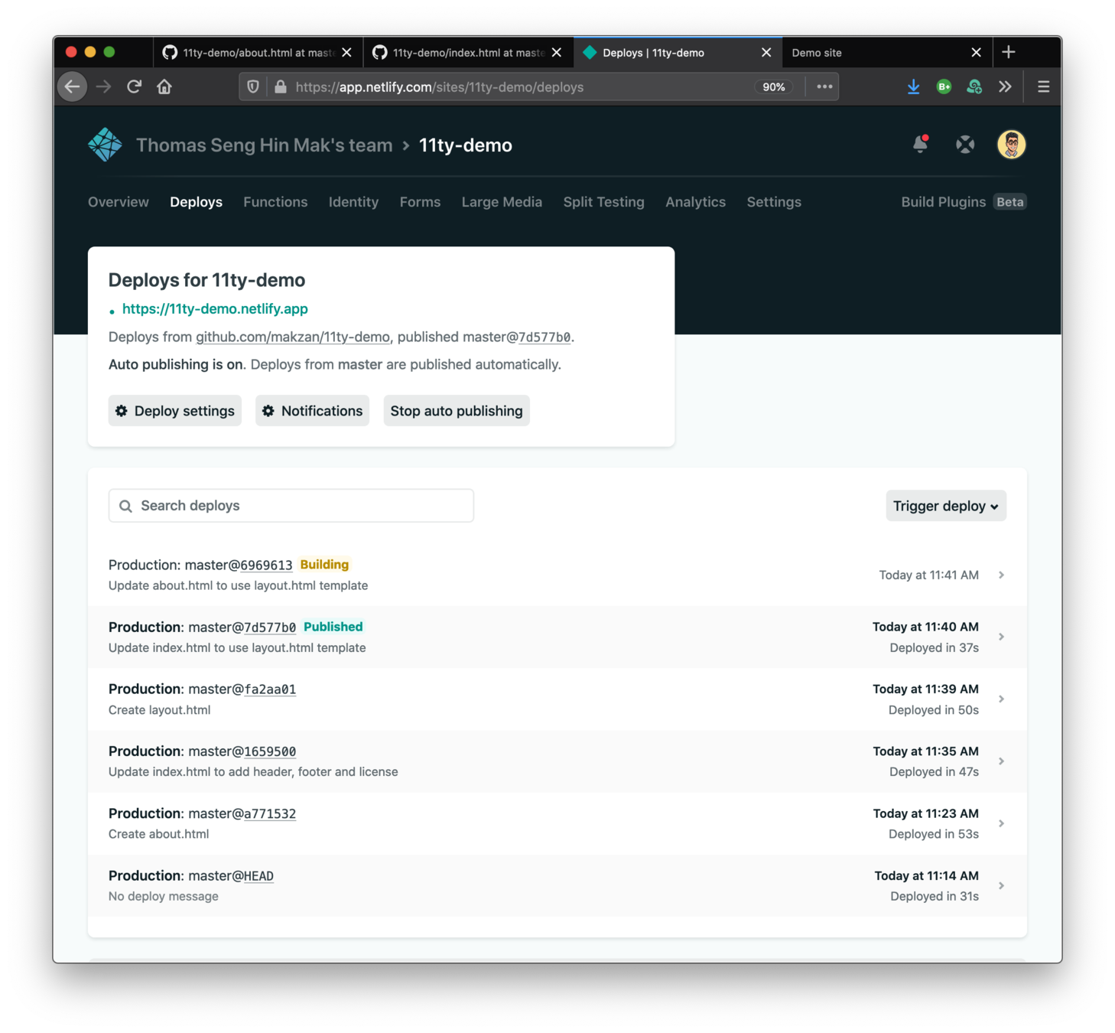Open the Identity nav item
This screenshot has width=1115, height=1033.
coord(353,202)
